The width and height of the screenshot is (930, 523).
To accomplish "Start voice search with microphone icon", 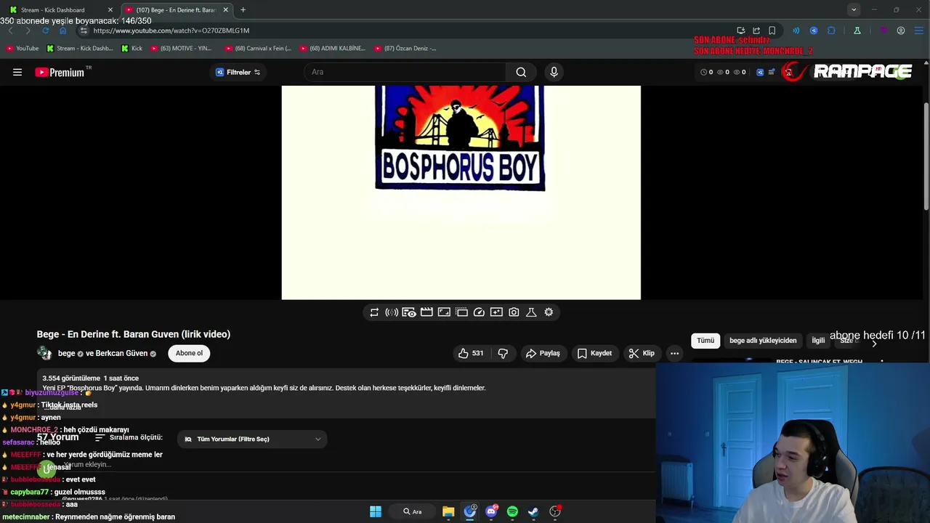I will pyautogui.click(x=554, y=72).
